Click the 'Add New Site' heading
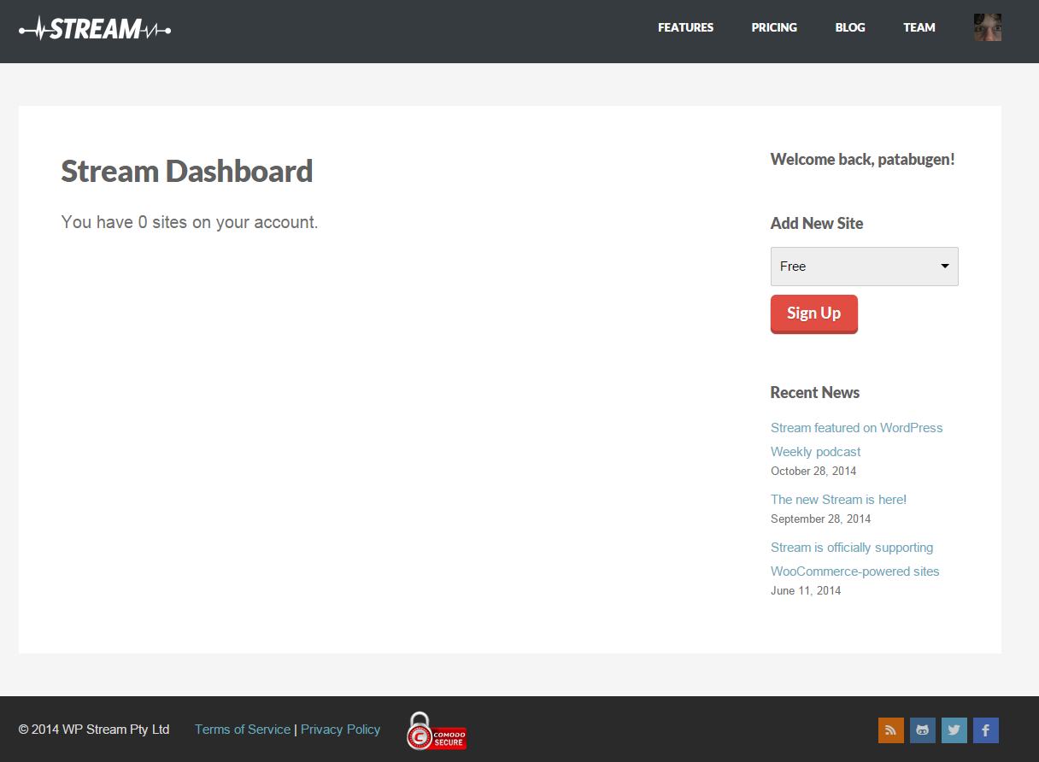Viewport: 1039px width, 762px height. tap(817, 223)
